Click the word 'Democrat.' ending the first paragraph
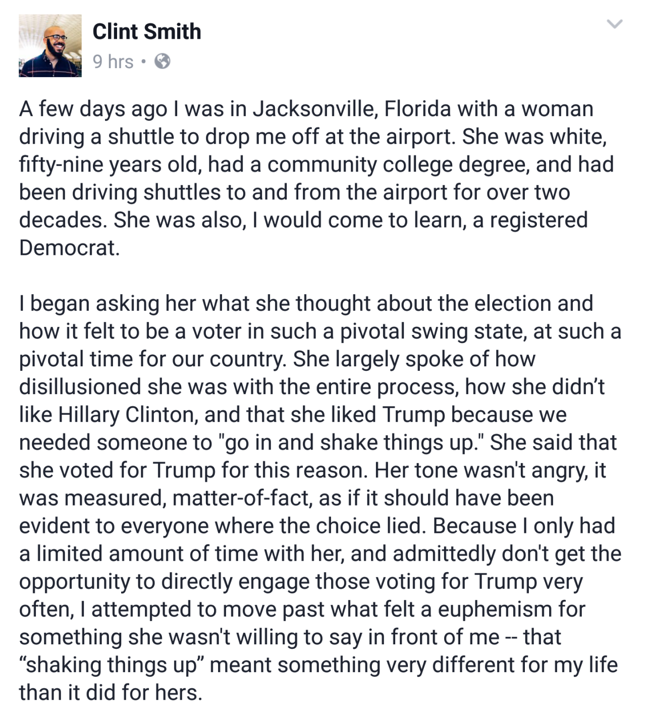The image size is (646, 717). coord(70,248)
